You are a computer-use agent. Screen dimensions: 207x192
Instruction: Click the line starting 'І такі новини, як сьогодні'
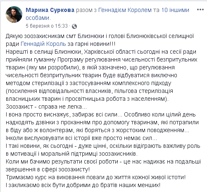(103, 146)
